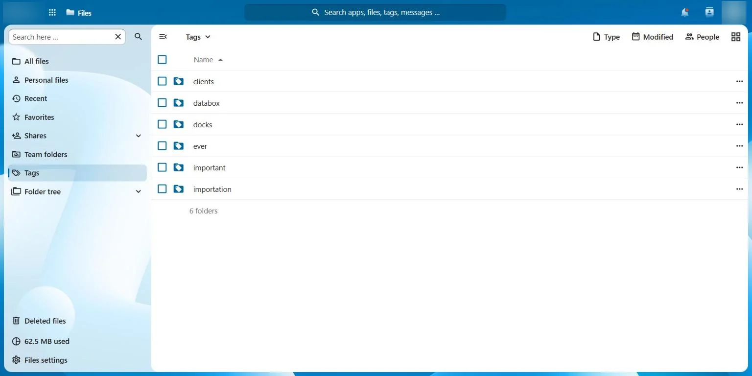Image resolution: width=752 pixels, height=376 pixels.
Task: Select the docks row checkbox
Action: (162, 124)
